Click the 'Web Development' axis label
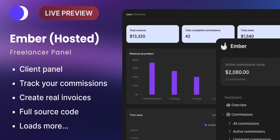 pos(152,99)
